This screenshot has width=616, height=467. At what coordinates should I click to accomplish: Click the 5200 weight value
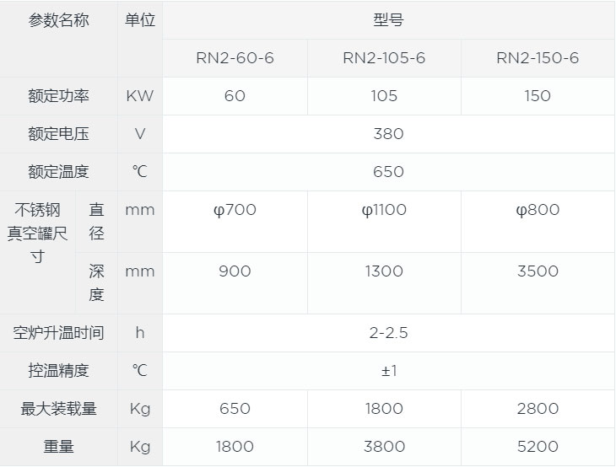click(538, 447)
